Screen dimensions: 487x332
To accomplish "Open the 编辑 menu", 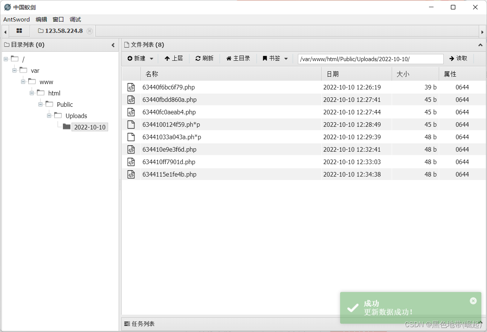I will point(41,20).
